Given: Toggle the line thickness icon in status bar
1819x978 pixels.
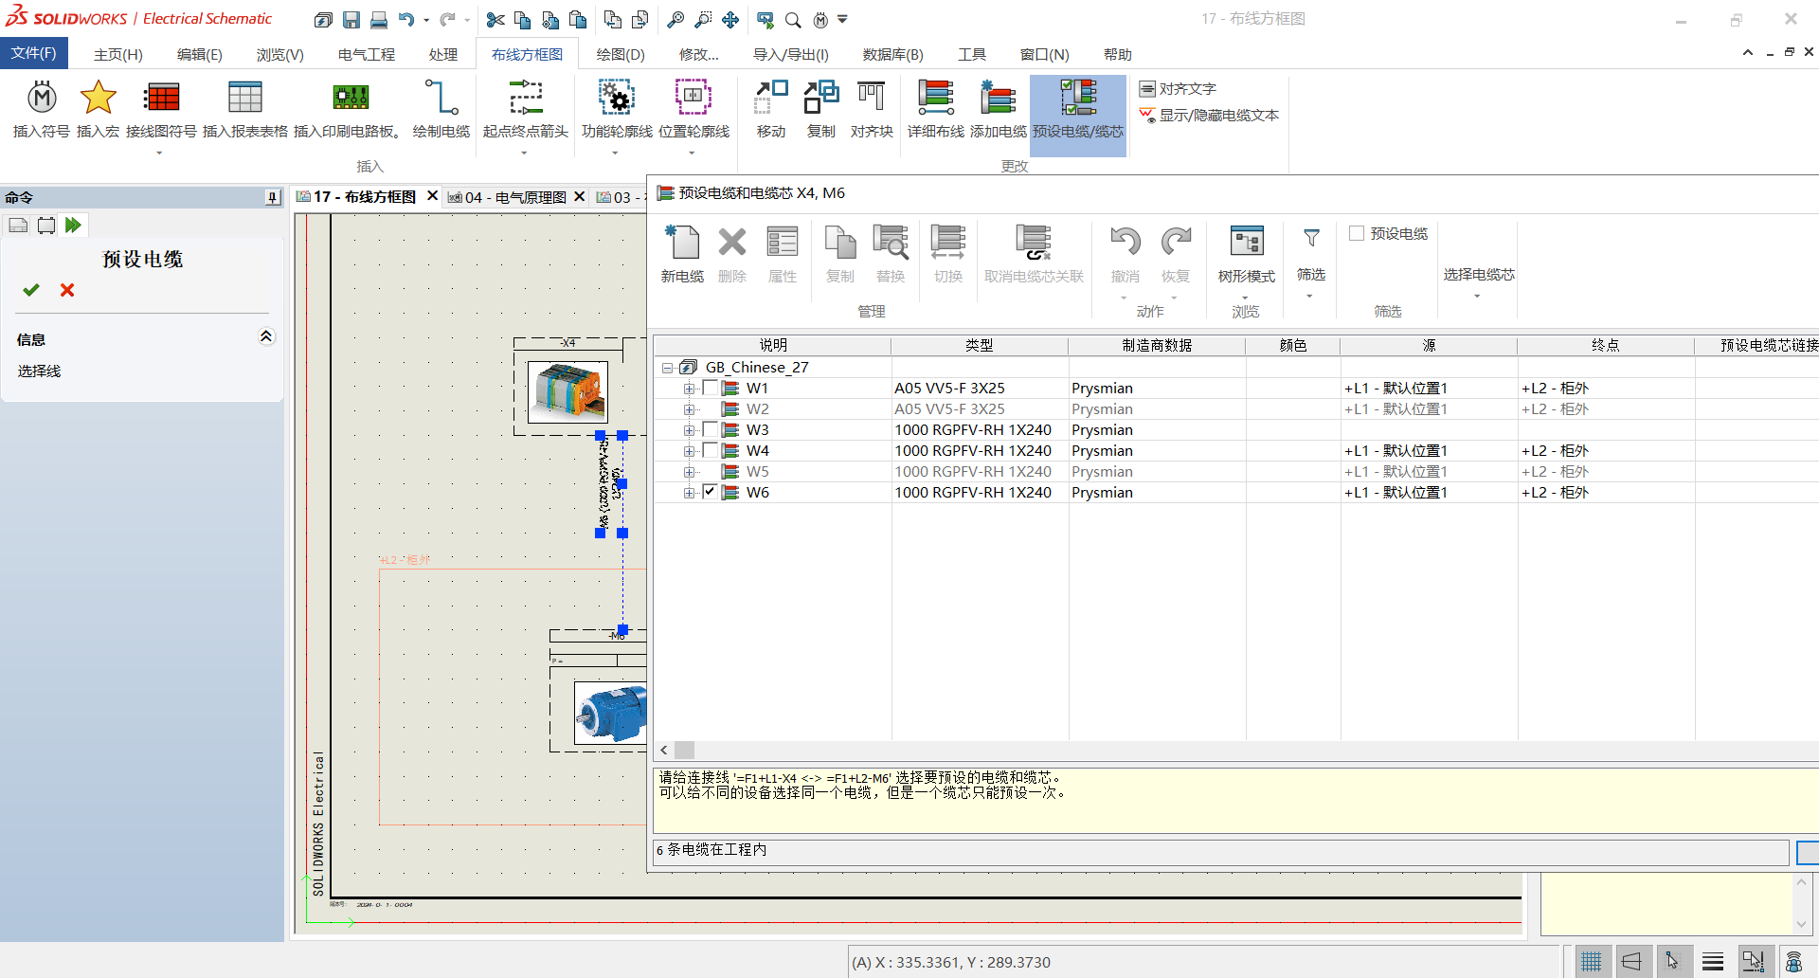Looking at the screenshot, I should [x=1713, y=962].
